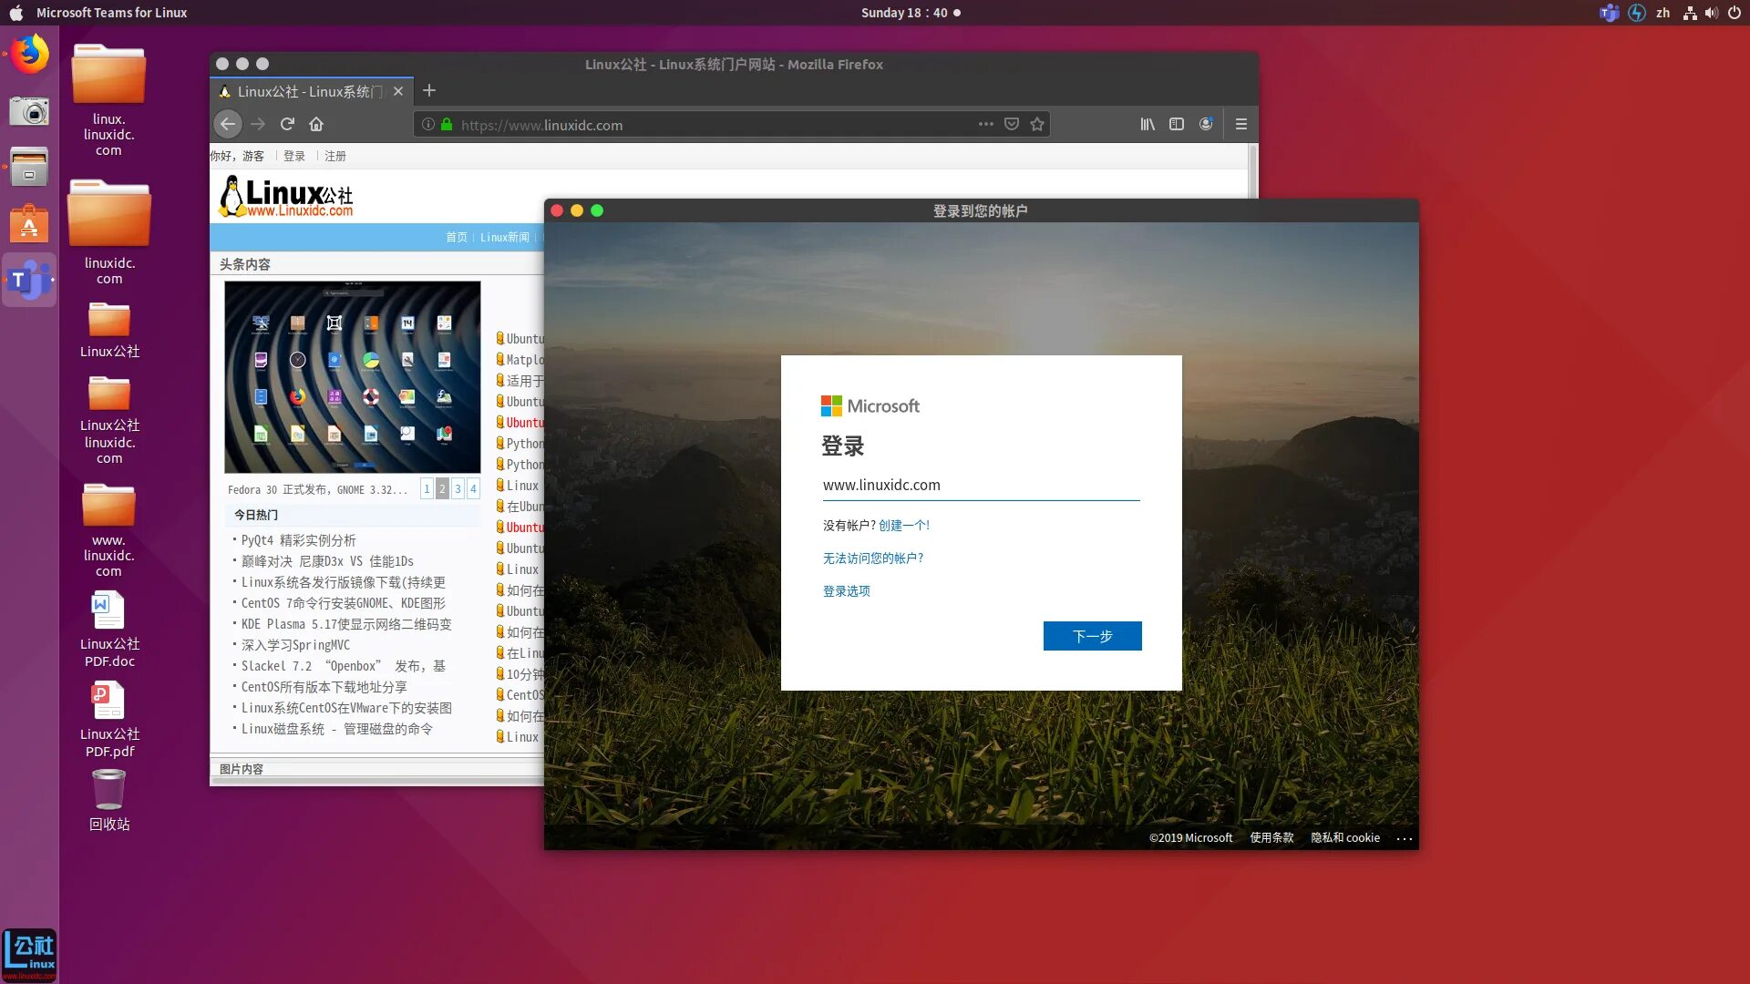Click the Firefox page vertical scrollbar
The image size is (1750, 984).
1252,170
